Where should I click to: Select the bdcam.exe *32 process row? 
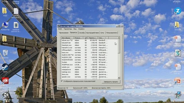pyautogui.click(x=89, y=40)
